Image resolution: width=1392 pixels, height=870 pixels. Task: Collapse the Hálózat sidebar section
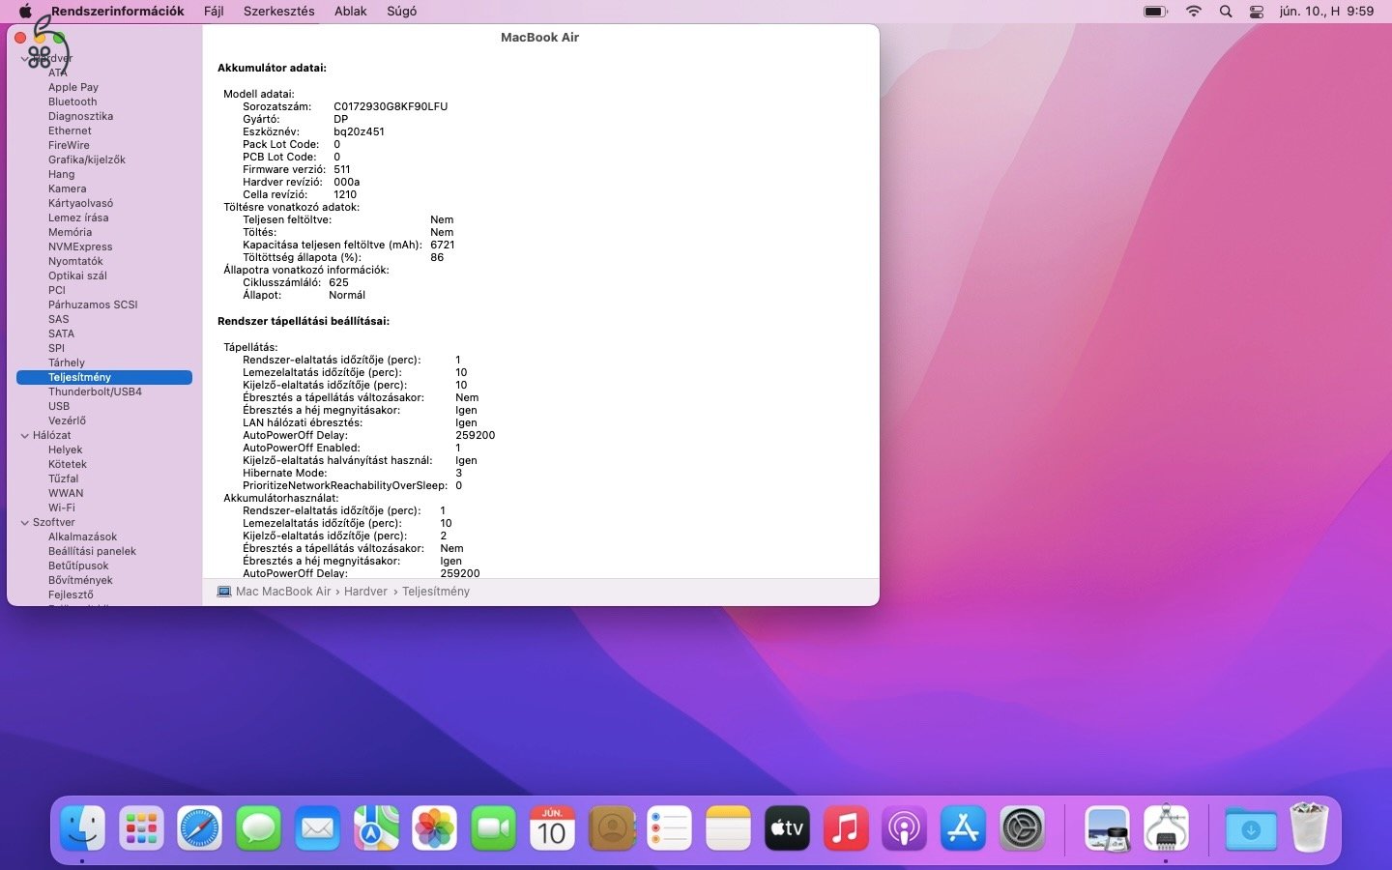pyautogui.click(x=25, y=436)
